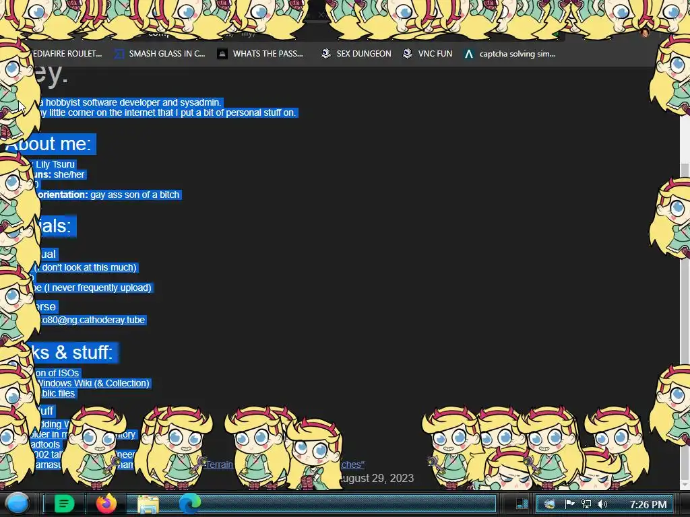
Task: Open the collection of ISOs link
Action: (x=57, y=373)
